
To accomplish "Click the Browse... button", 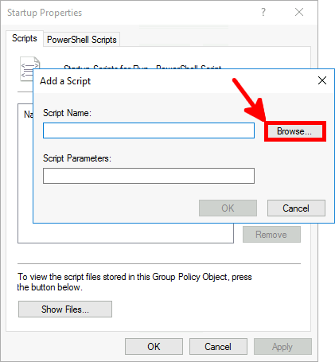I will 295,131.
